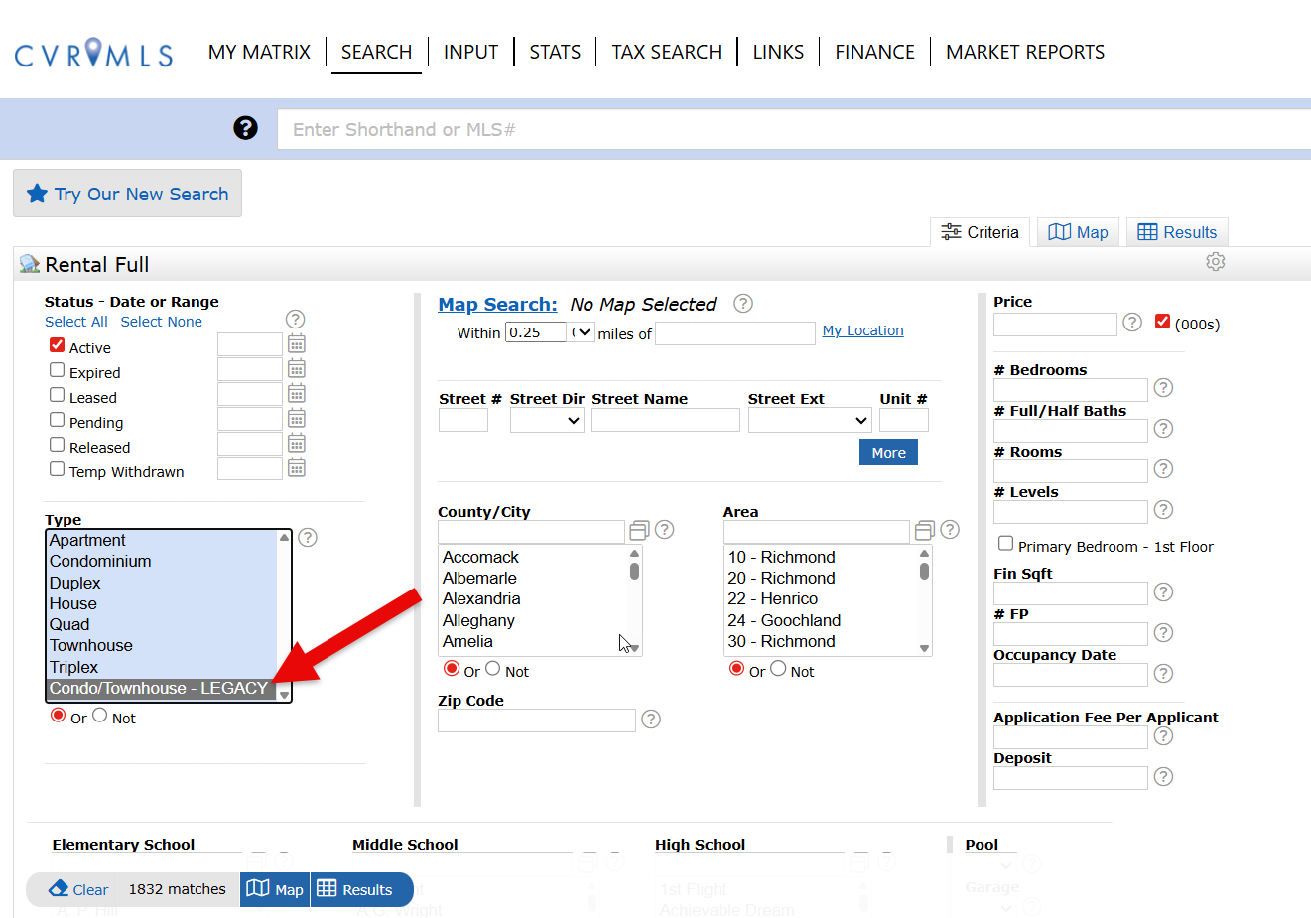Show help for Status date or range
This screenshot has height=918, width=1311.
pos(295,320)
